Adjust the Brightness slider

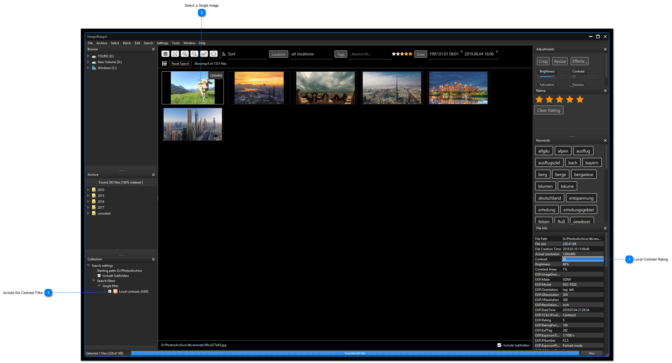[x=553, y=77]
